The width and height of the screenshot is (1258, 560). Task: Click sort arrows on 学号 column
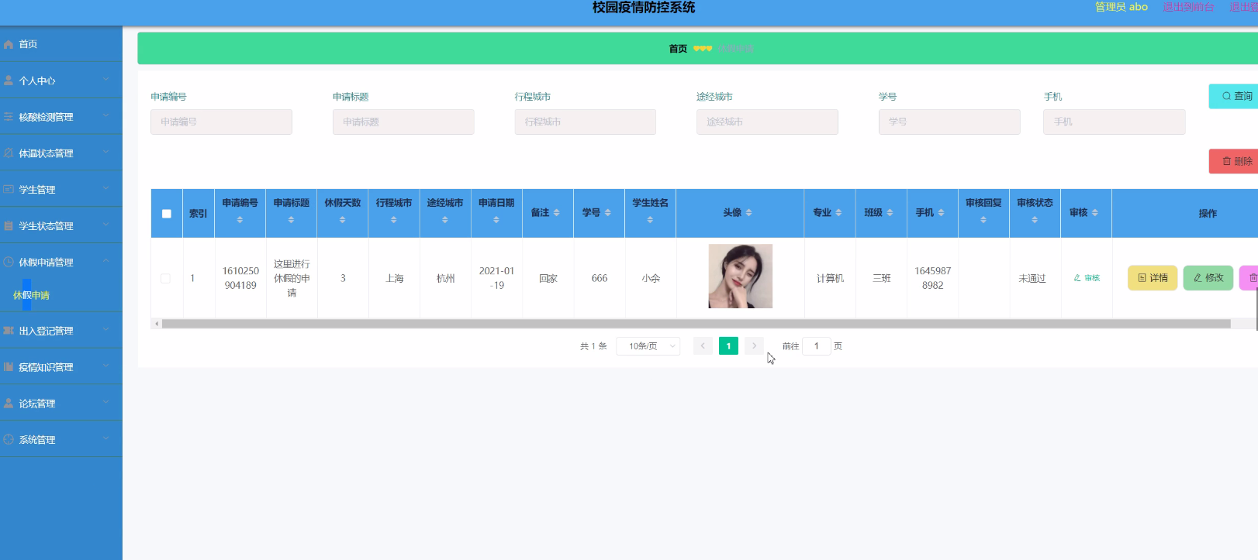click(x=608, y=213)
